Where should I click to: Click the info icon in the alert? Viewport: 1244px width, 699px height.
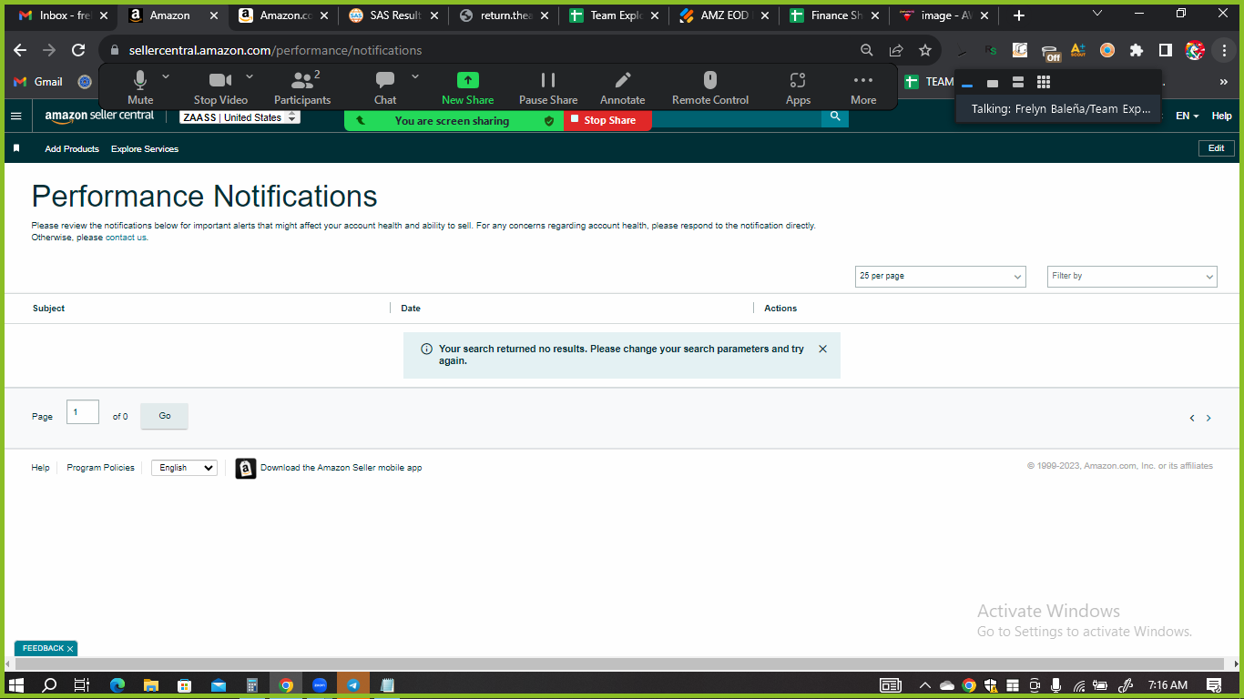click(426, 349)
